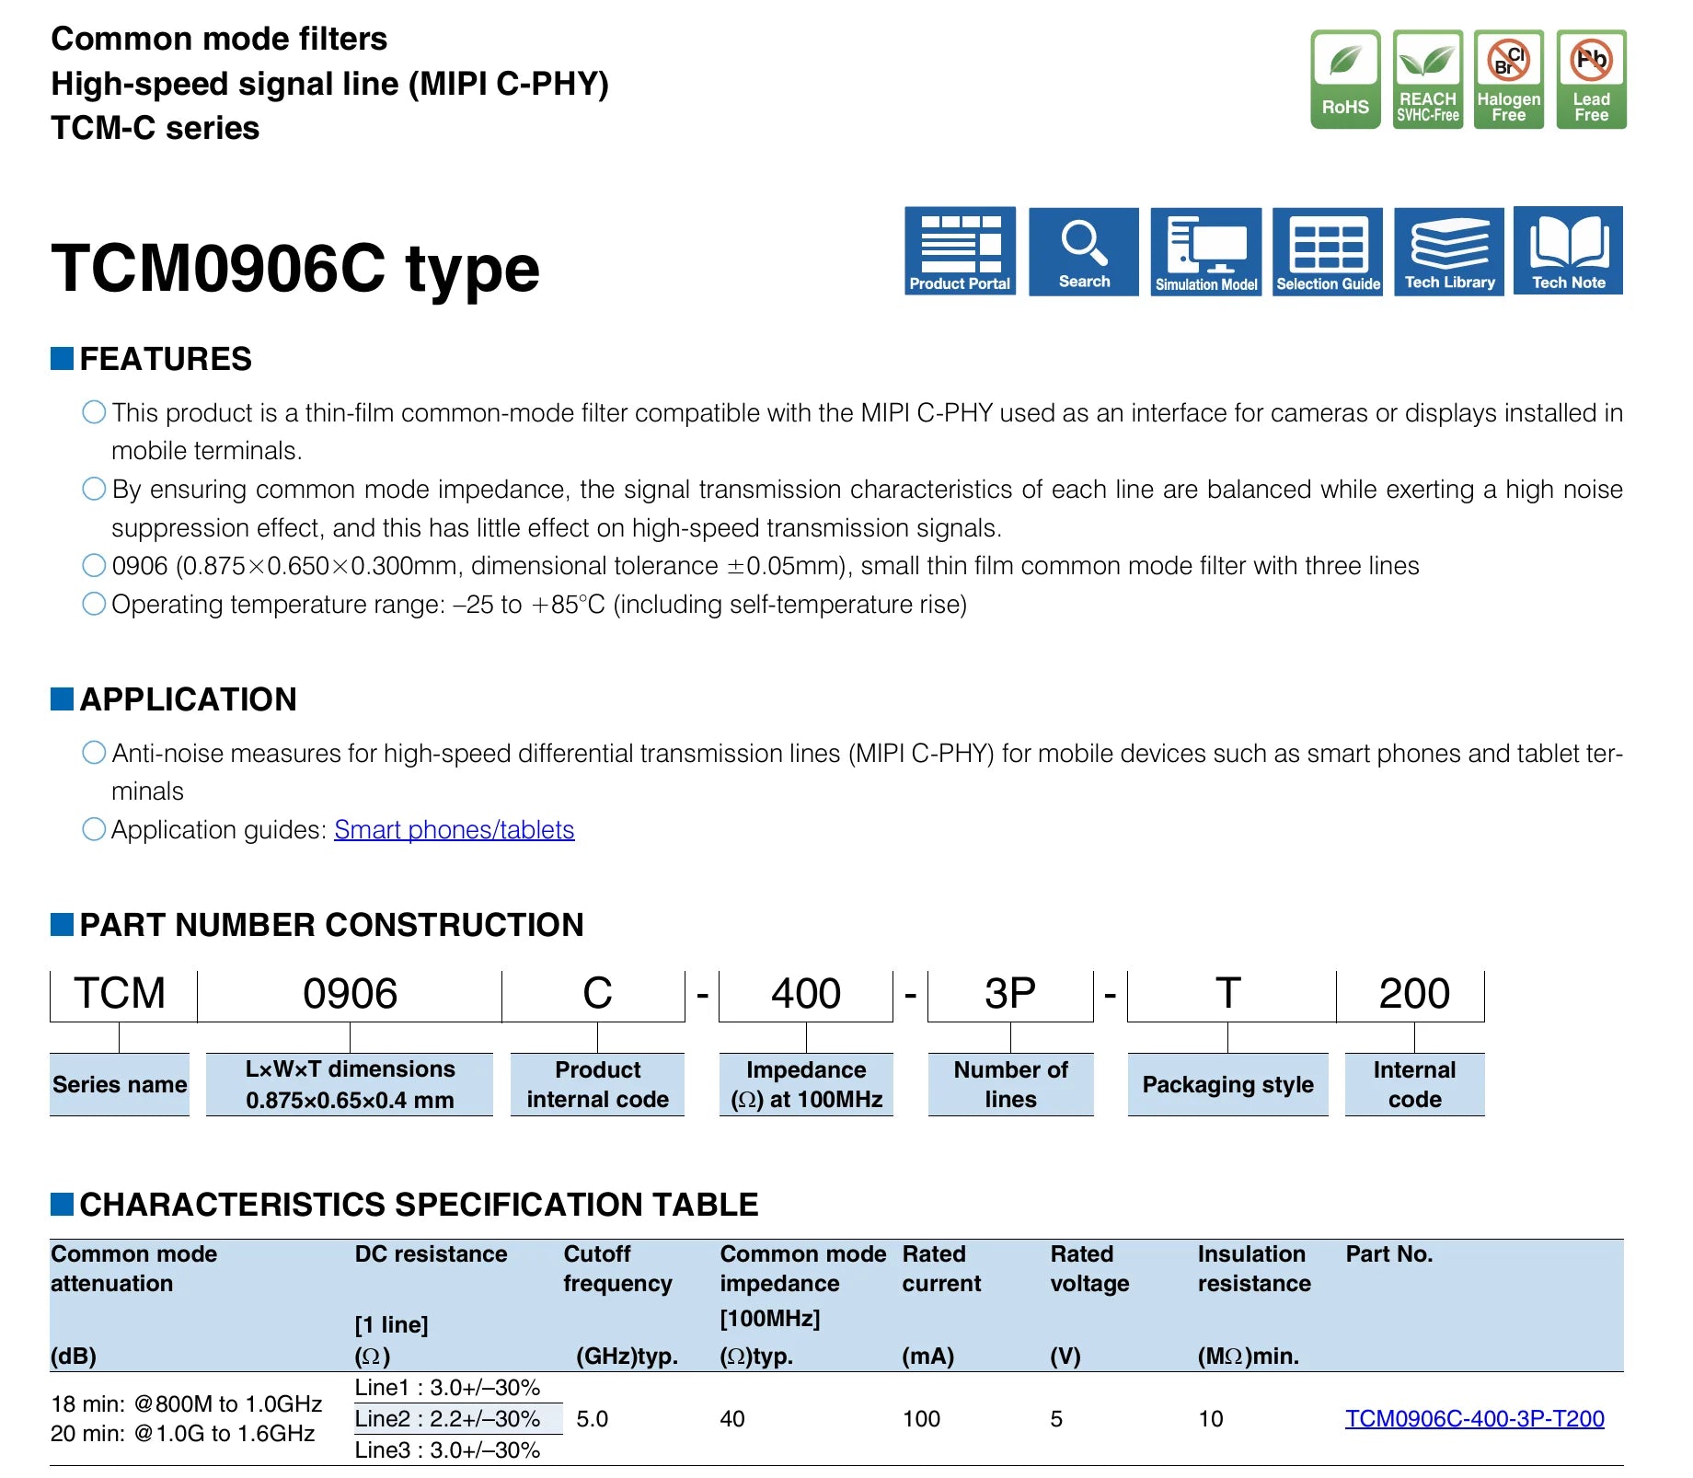Image resolution: width=1693 pixels, height=1478 pixels.
Task: Click the '0906' part number segment
Action: click(x=350, y=994)
